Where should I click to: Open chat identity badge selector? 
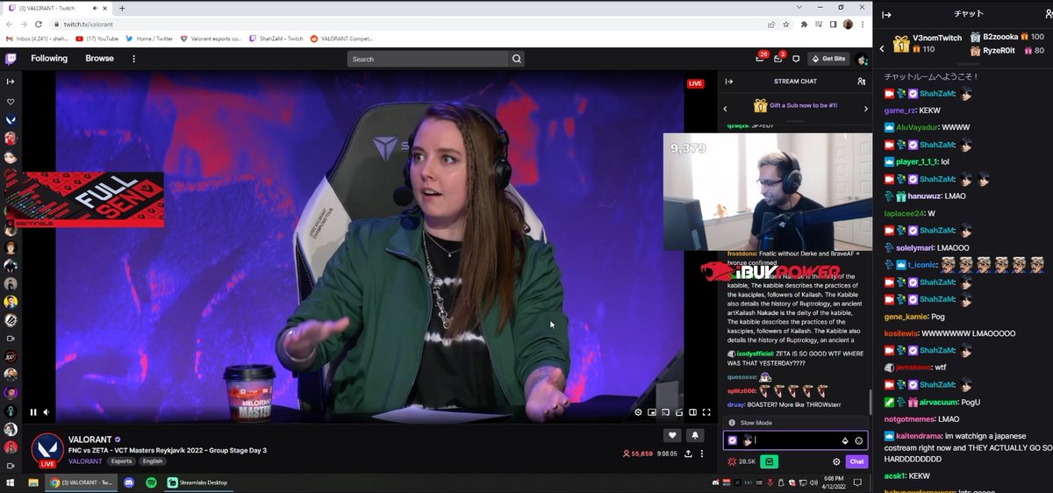tap(733, 440)
